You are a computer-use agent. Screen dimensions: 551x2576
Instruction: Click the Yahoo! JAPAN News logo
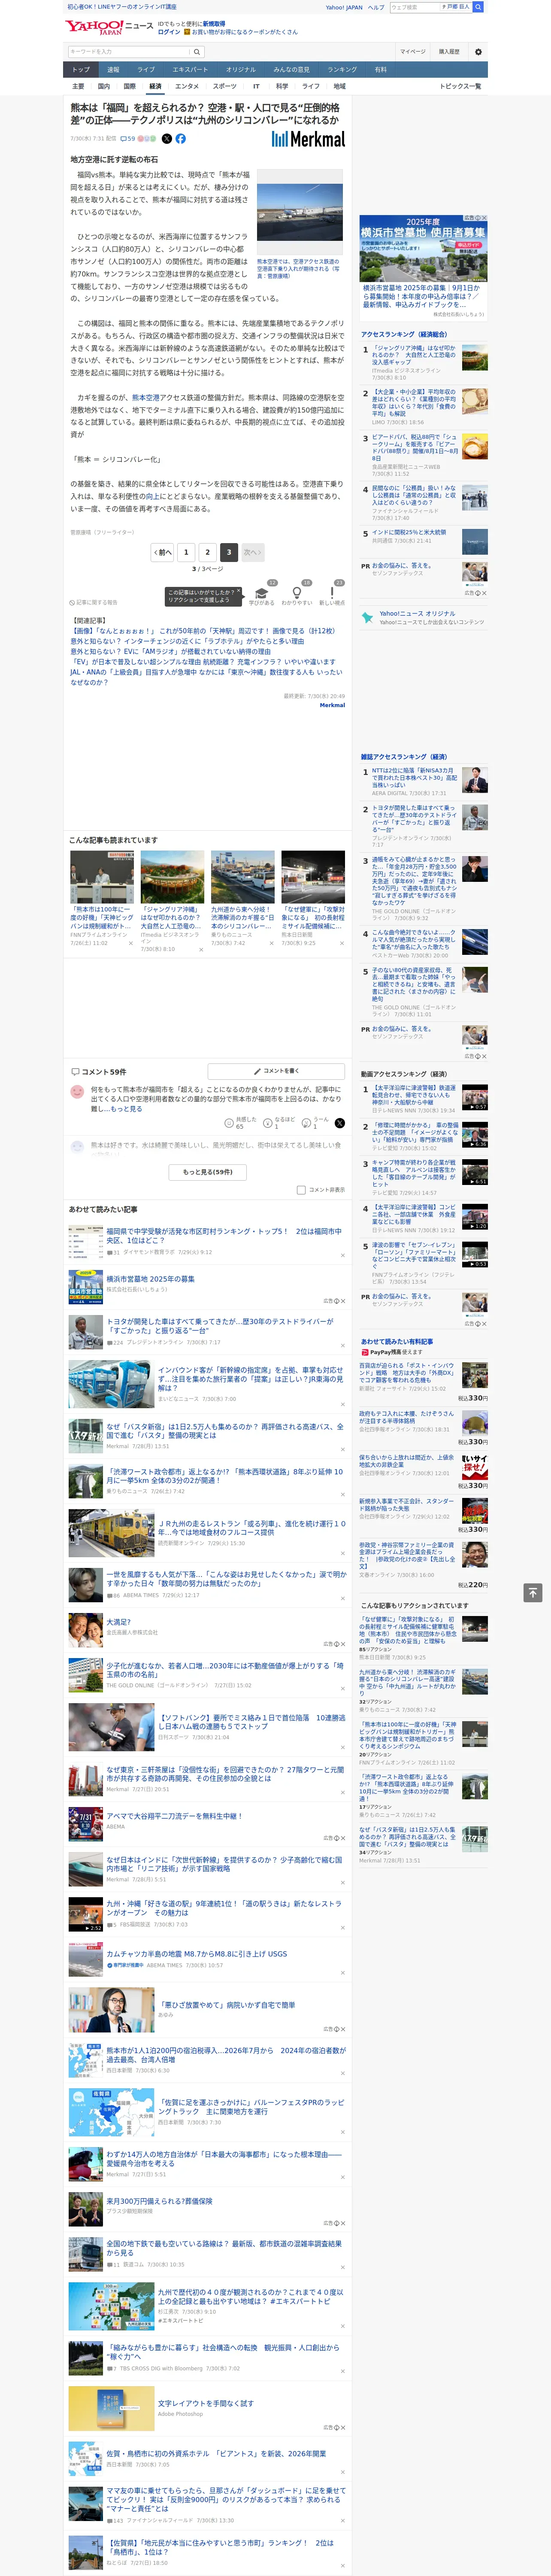pos(110,27)
